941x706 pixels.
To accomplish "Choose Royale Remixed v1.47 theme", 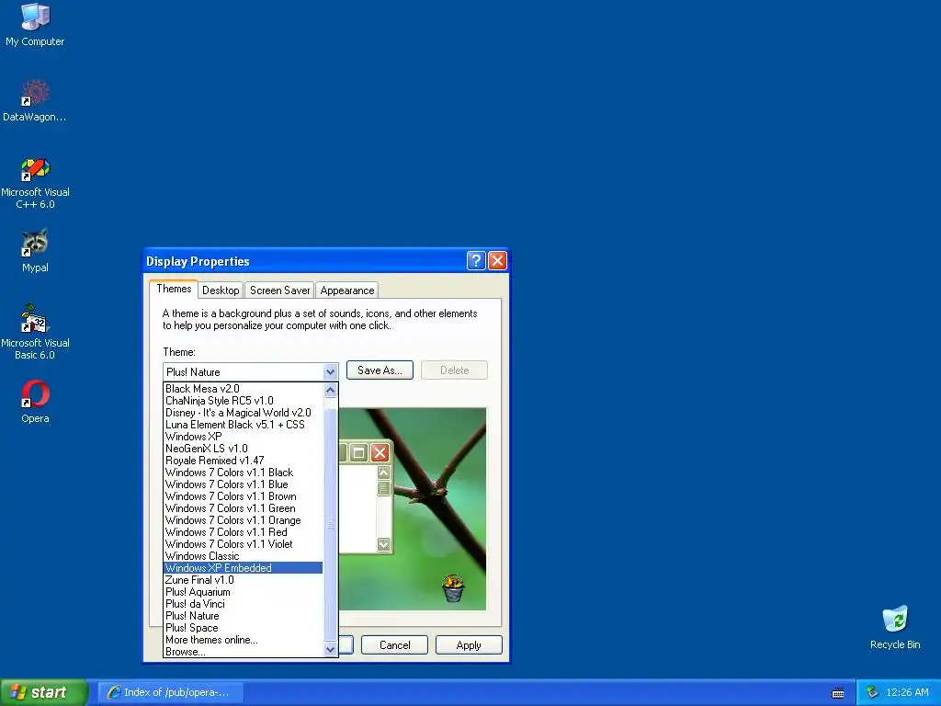I will point(243,461).
